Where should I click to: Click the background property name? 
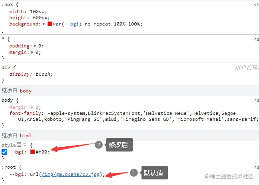tap(24, 24)
